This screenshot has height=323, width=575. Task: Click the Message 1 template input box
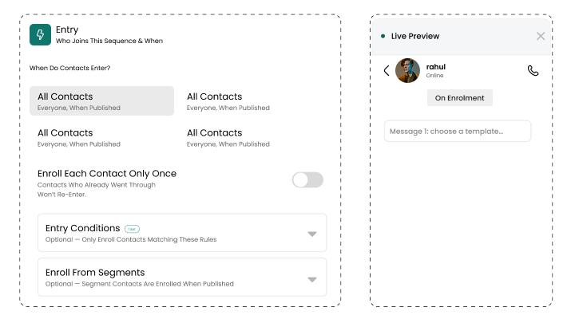[x=458, y=131]
